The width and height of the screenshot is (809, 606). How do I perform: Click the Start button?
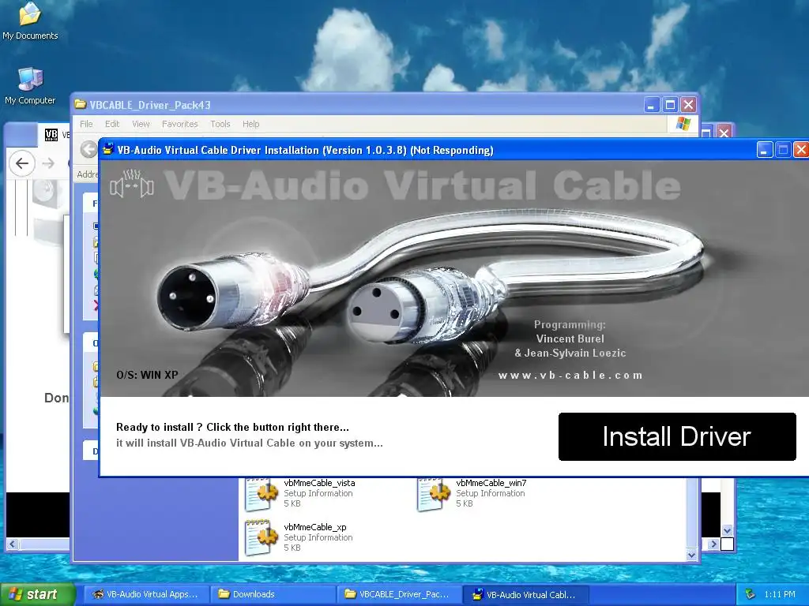(37, 594)
